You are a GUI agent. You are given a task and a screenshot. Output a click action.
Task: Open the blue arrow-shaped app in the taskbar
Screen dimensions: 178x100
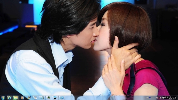click(55, 98)
